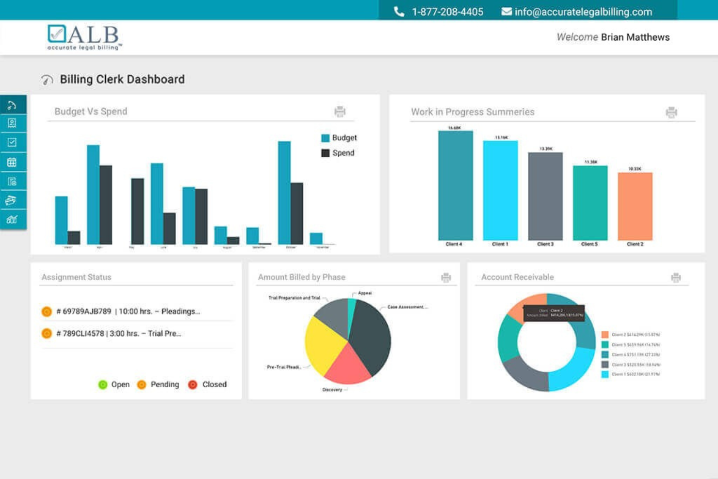Click the Client 2 orange legend swatch

click(605, 334)
